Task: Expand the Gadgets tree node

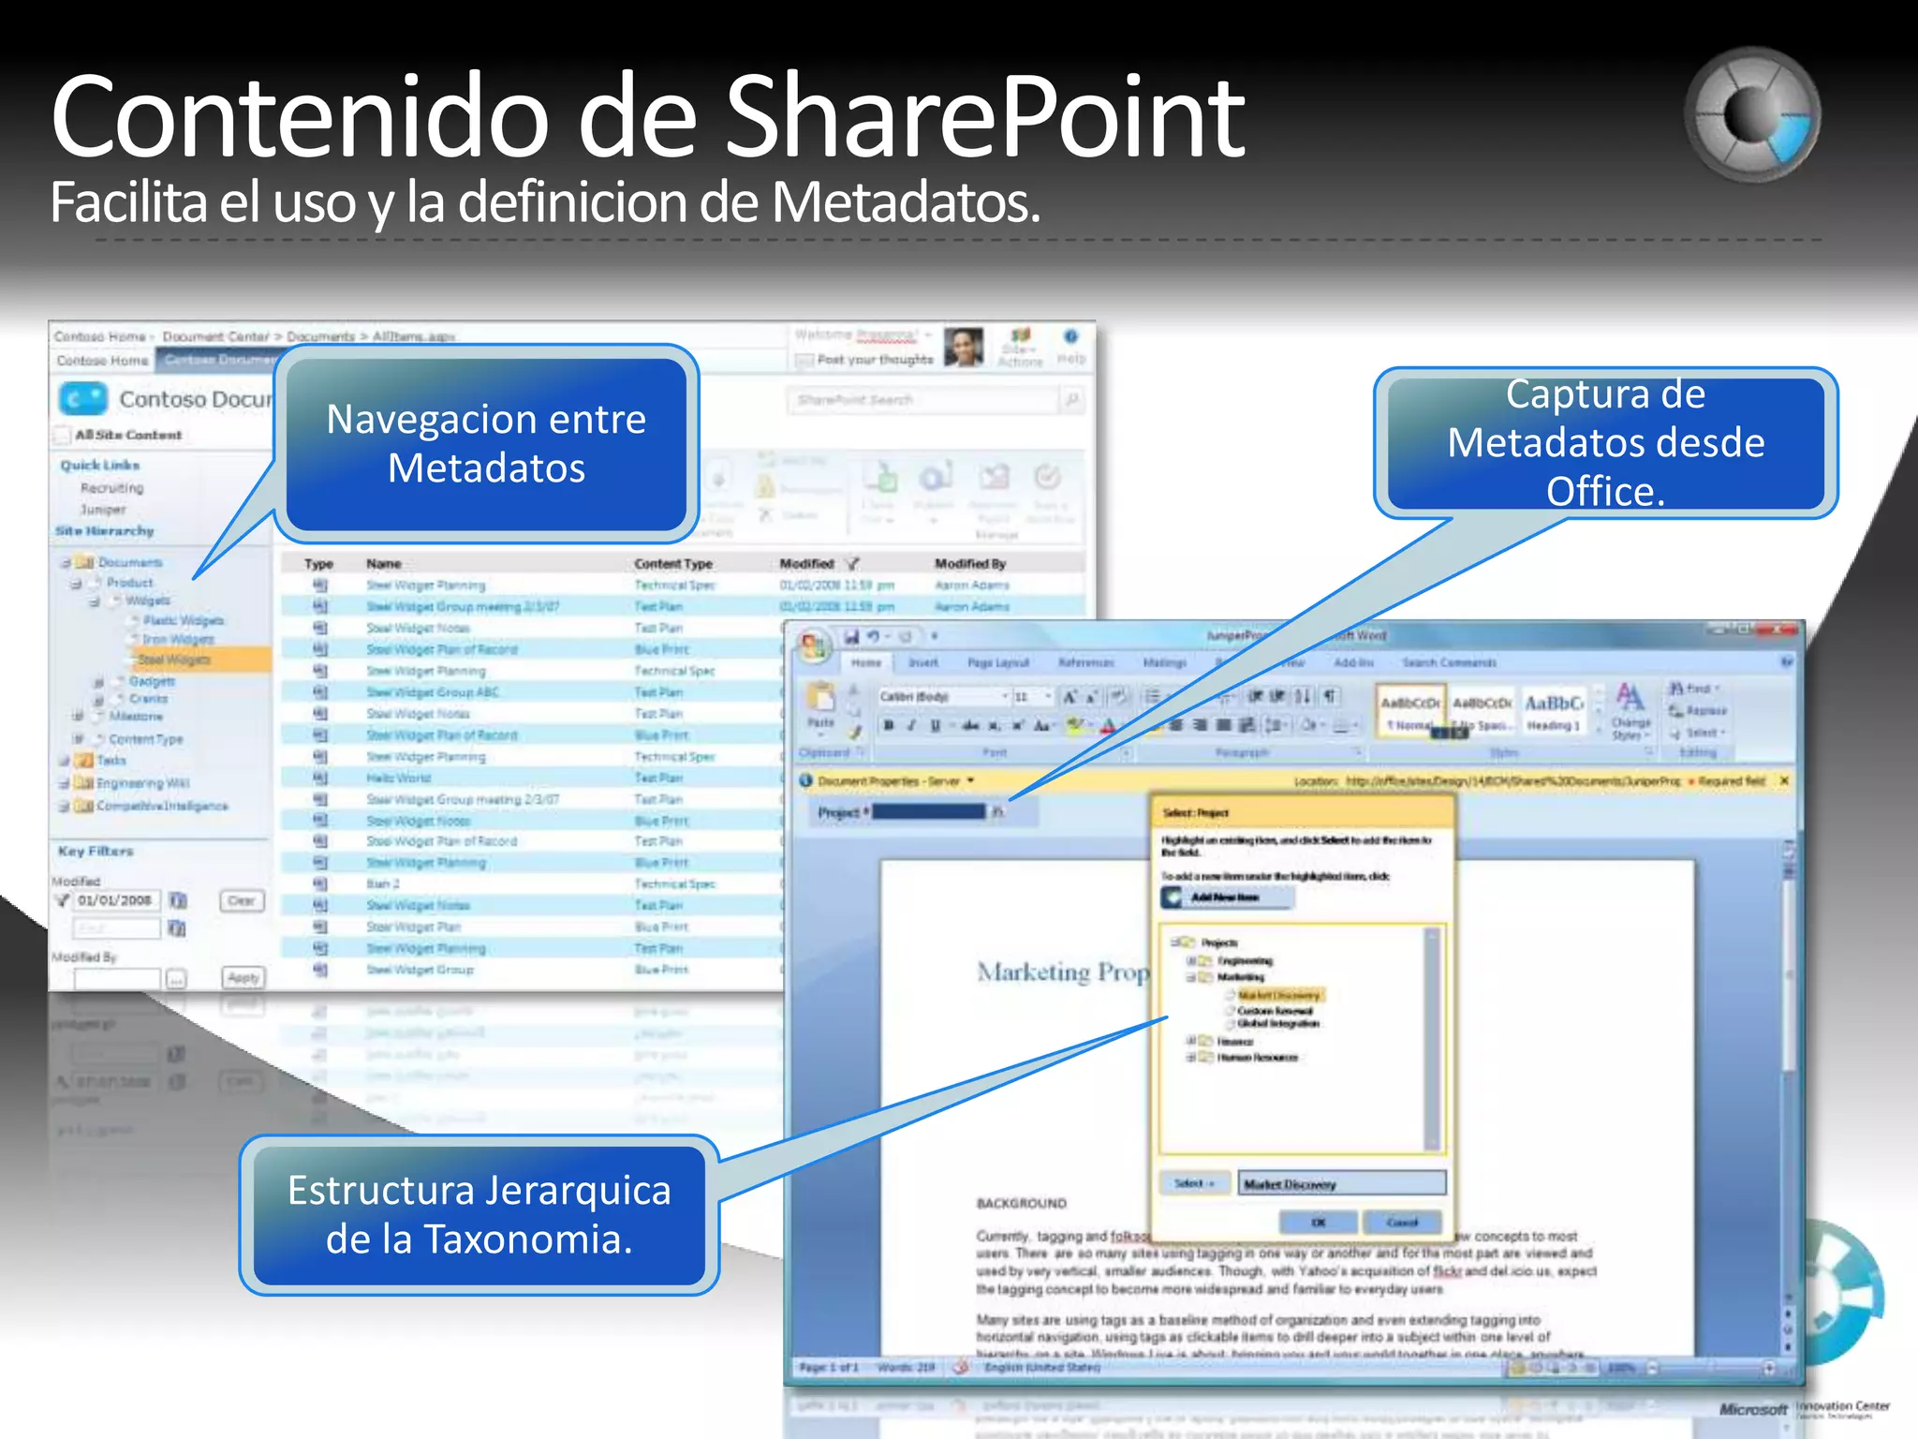Action: [98, 682]
